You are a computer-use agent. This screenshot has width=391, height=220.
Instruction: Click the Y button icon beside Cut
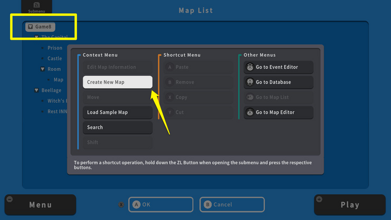(170, 112)
